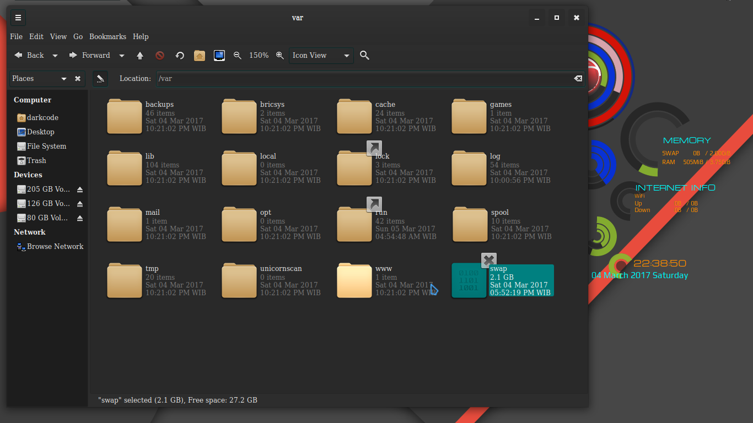Click the red Stop loading icon
Viewport: 753px width, 423px height.
pos(160,55)
